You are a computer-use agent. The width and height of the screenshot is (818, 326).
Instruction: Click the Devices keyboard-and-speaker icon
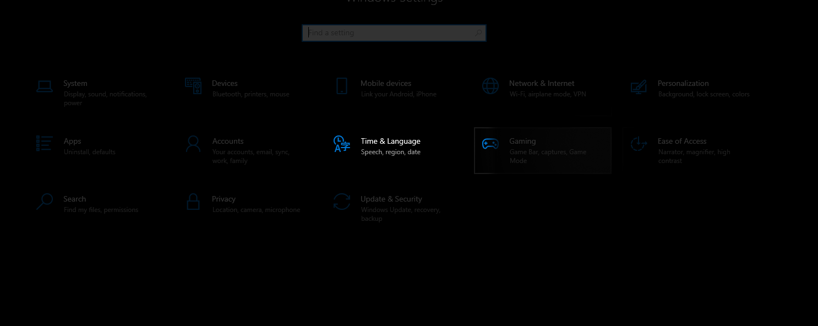click(x=193, y=86)
